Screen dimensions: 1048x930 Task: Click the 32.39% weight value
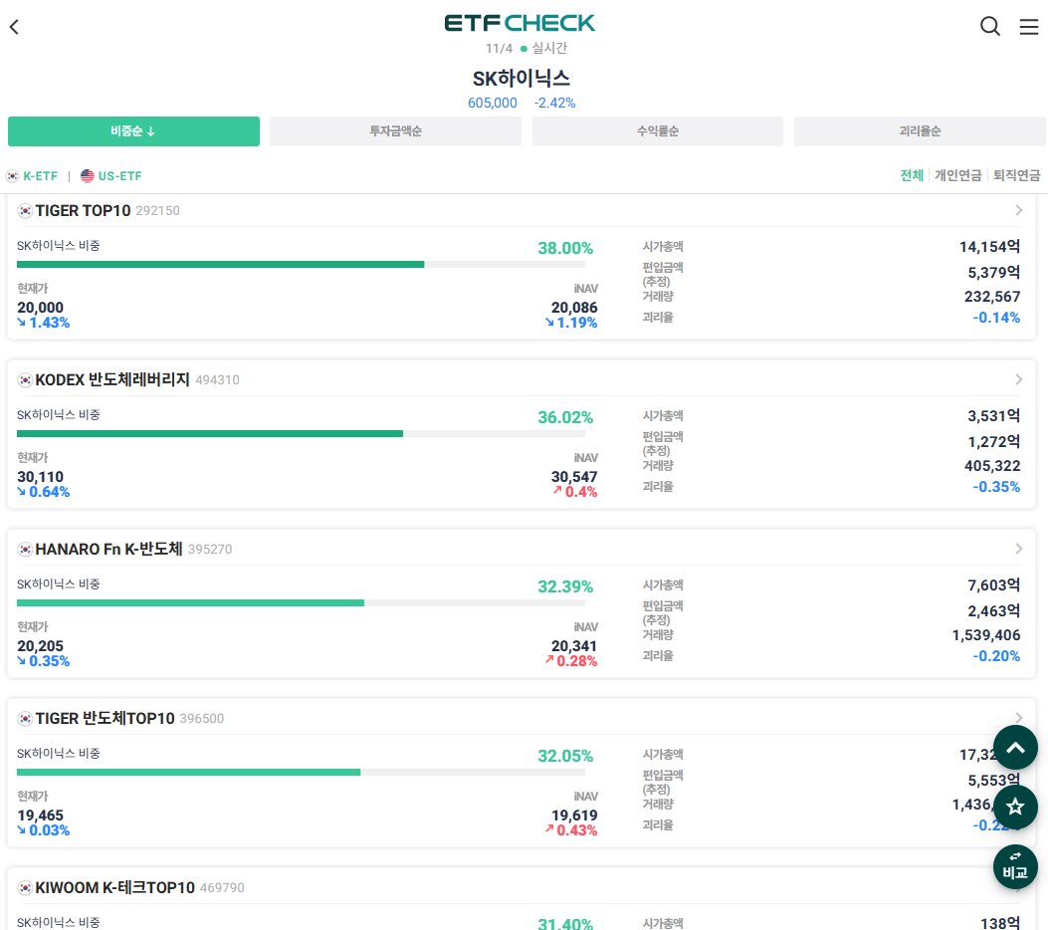565,586
